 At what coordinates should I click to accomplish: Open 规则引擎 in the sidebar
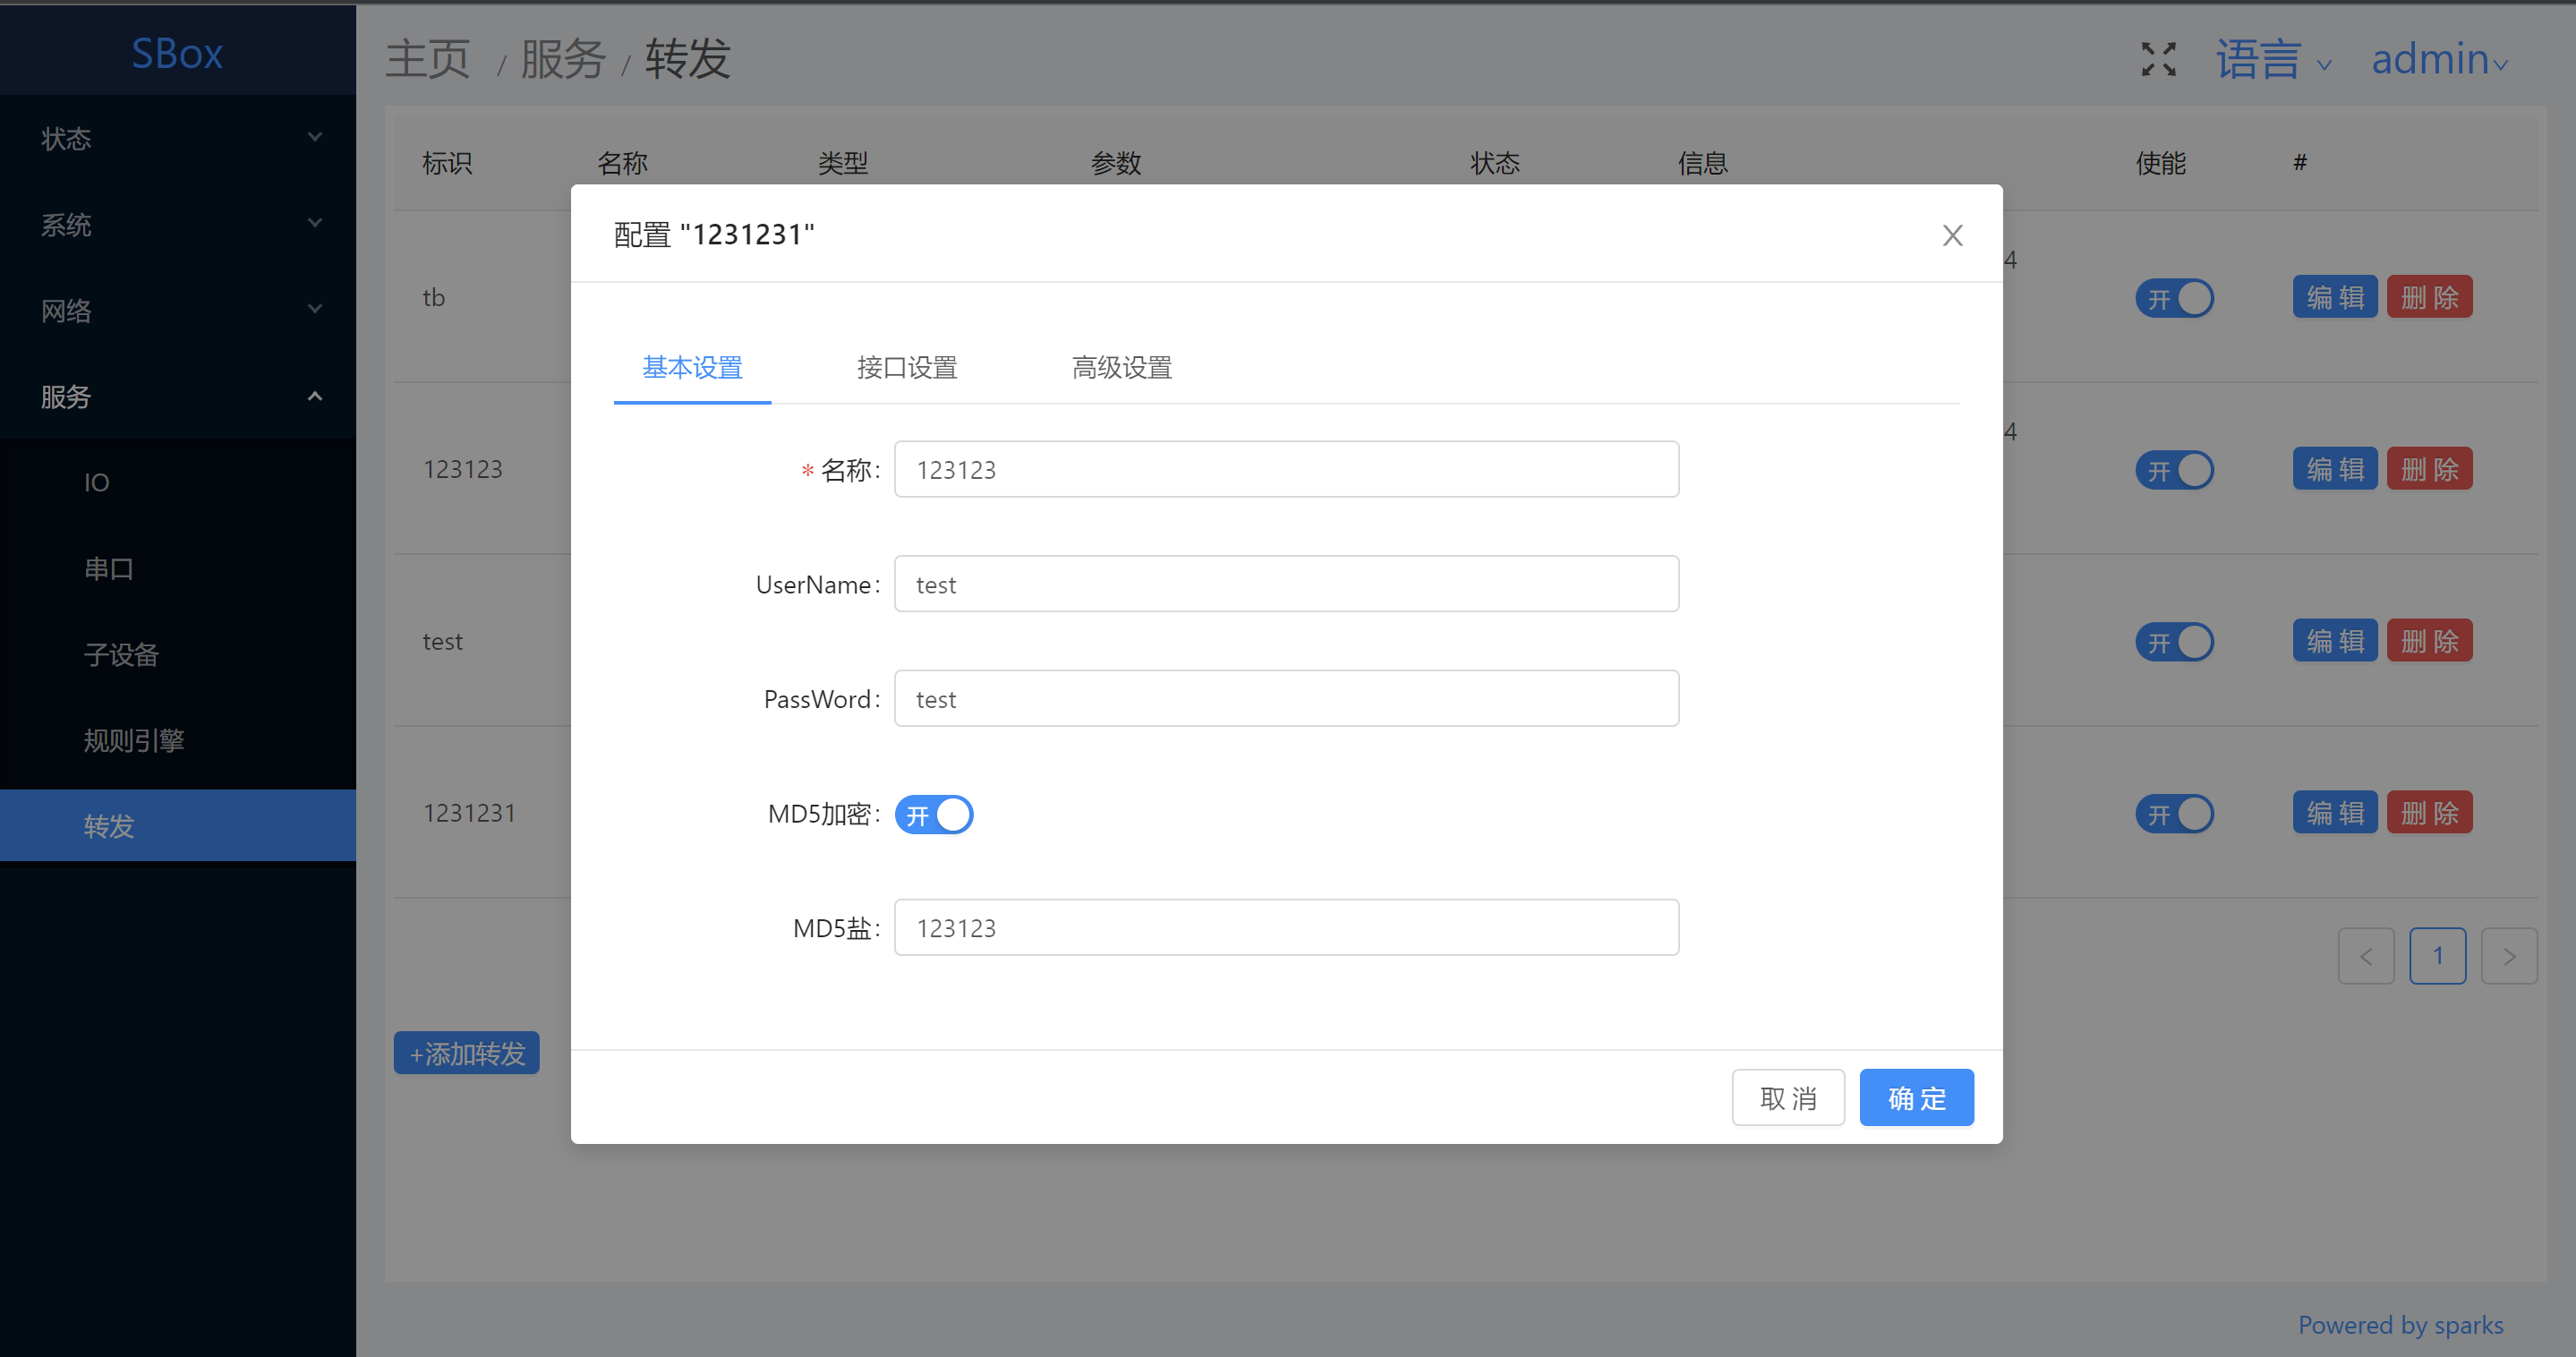(134, 740)
